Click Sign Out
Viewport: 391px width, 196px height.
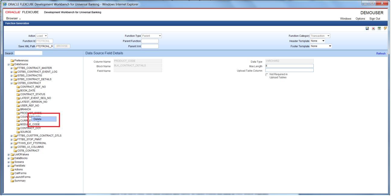click(x=375, y=19)
